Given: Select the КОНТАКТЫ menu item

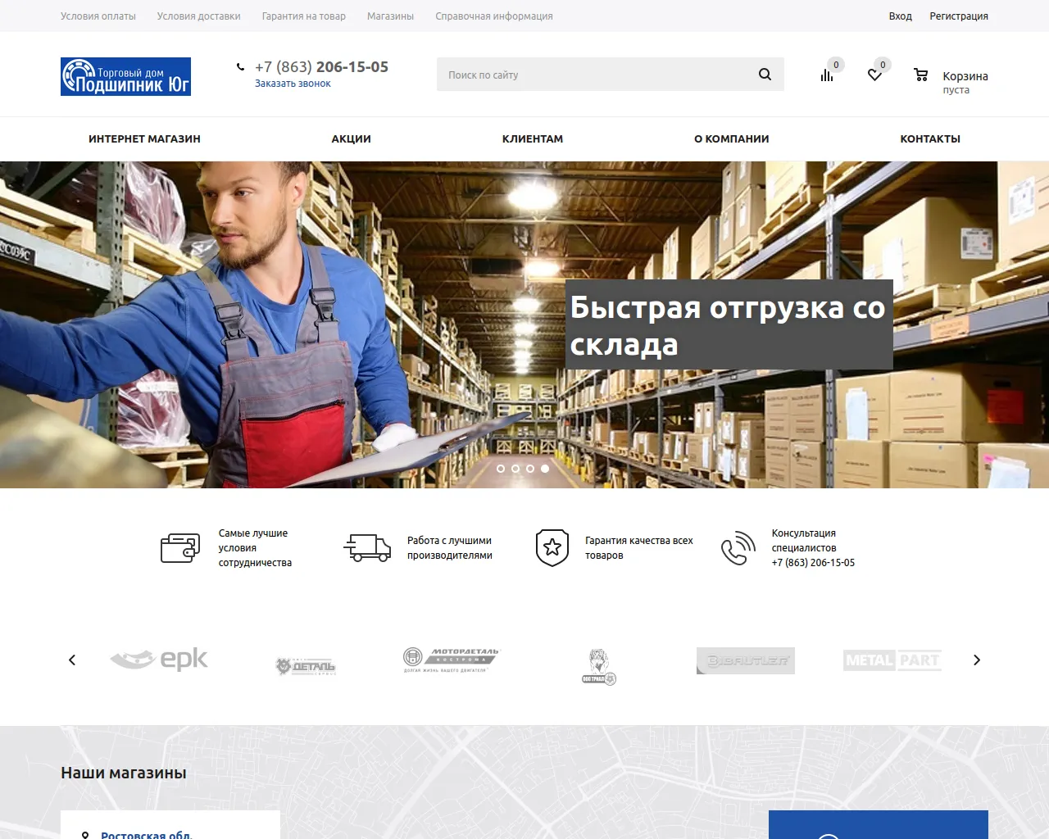Looking at the screenshot, I should click(x=930, y=138).
